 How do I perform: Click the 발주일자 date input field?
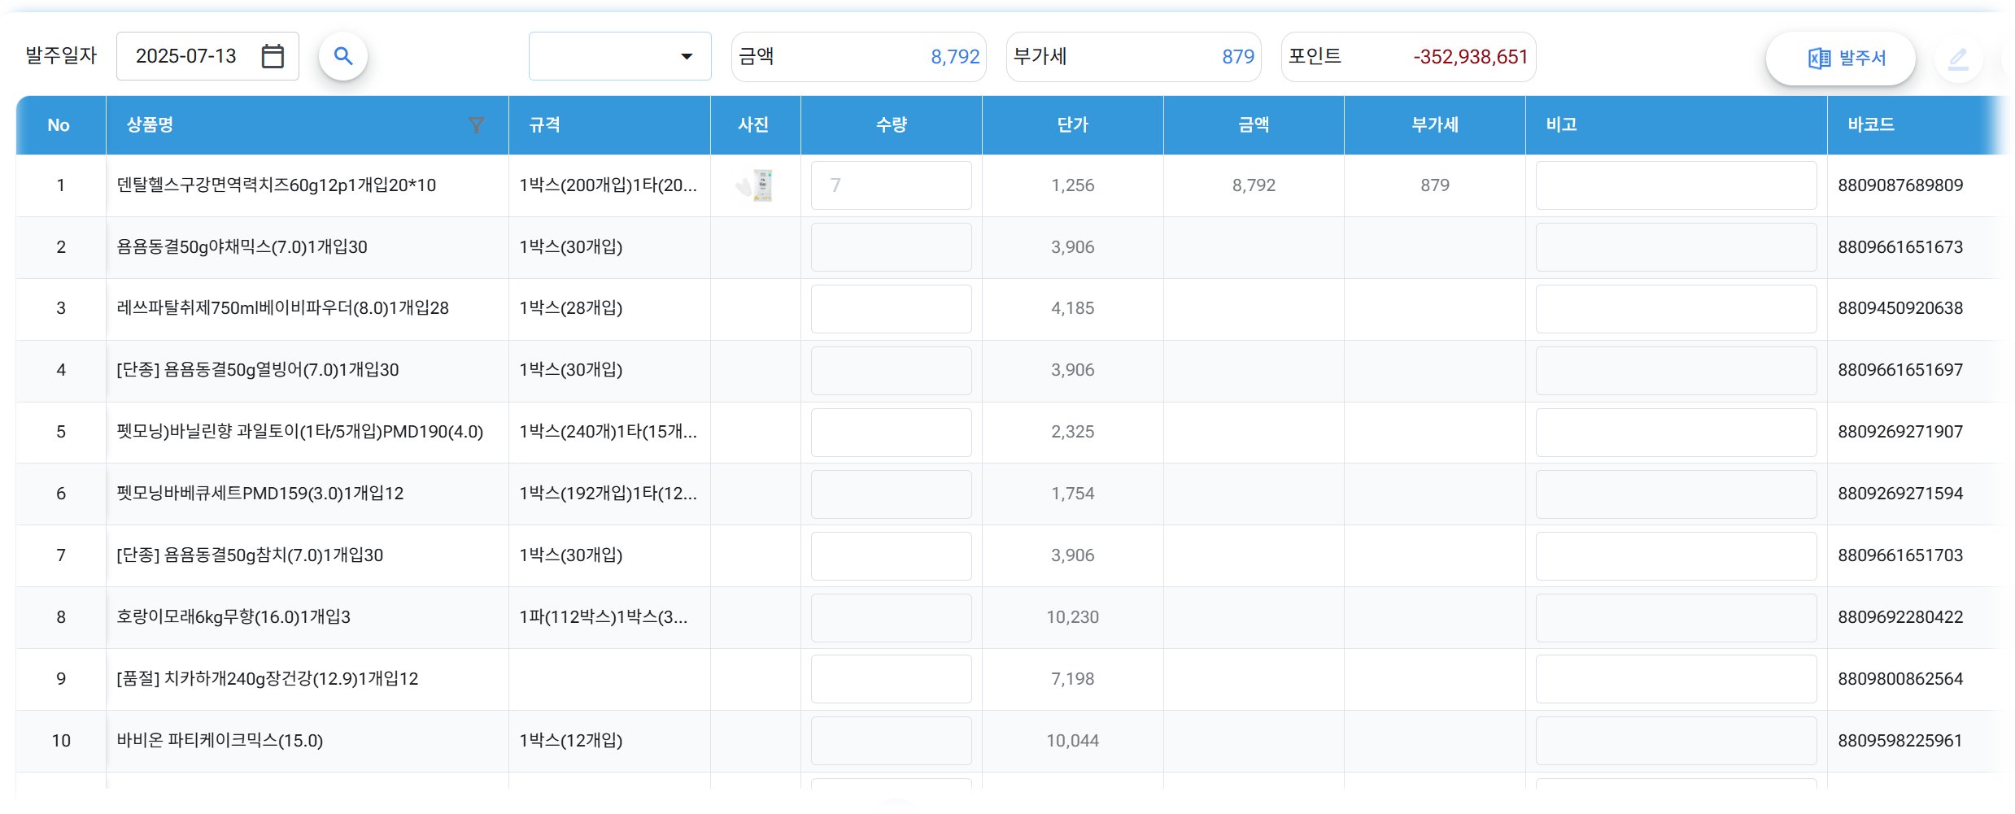[x=187, y=56]
